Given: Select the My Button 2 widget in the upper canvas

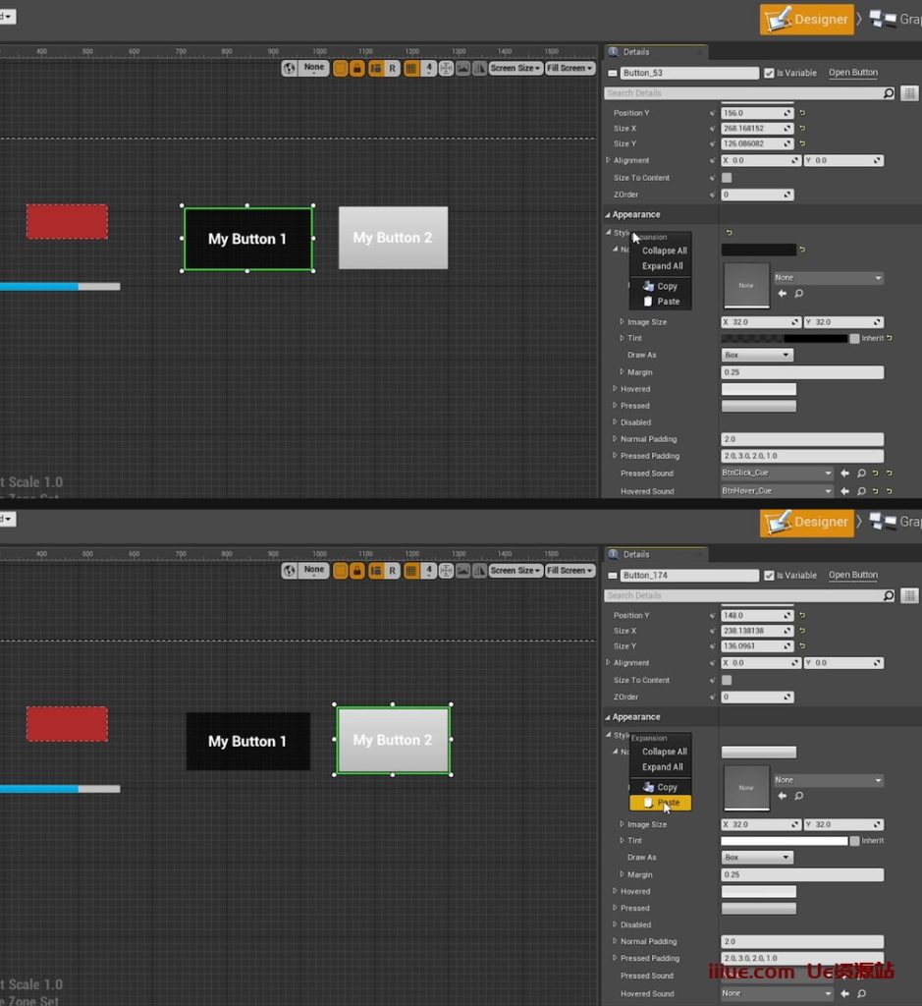Looking at the screenshot, I should point(393,238).
